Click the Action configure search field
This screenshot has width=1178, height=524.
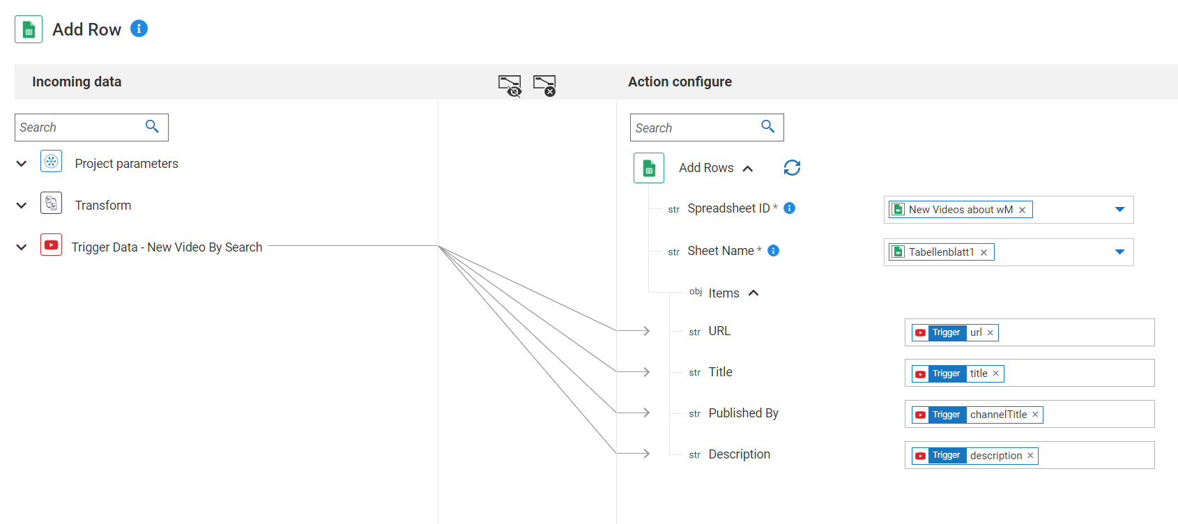[x=694, y=128]
